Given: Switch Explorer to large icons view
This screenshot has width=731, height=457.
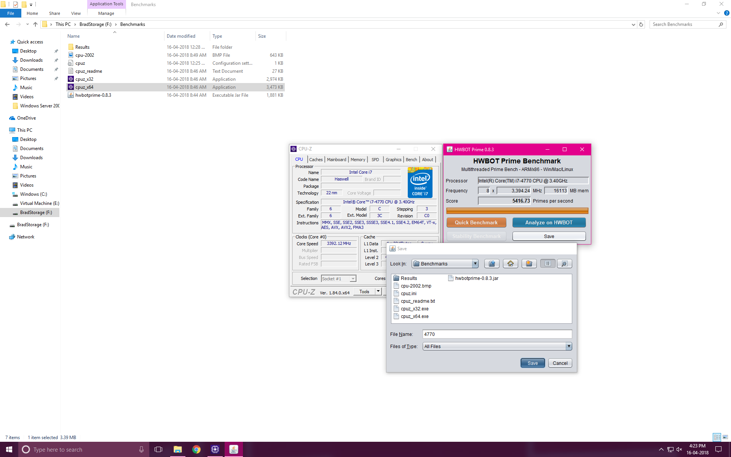Looking at the screenshot, I should click(x=725, y=437).
